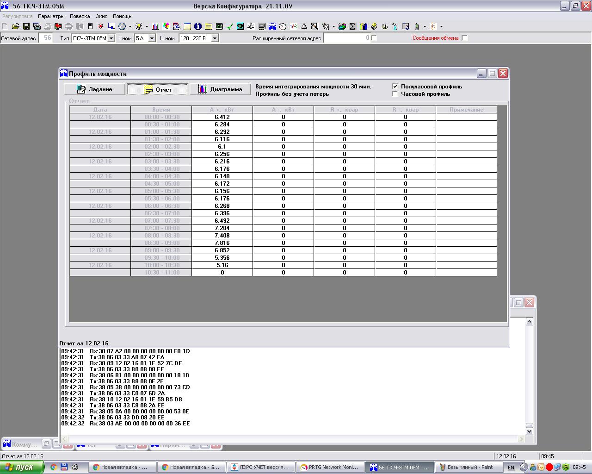The height and width of the screenshot is (474, 592).
Task: Open dropdown arrow beside the compass icon
Action: pos(130,26)
